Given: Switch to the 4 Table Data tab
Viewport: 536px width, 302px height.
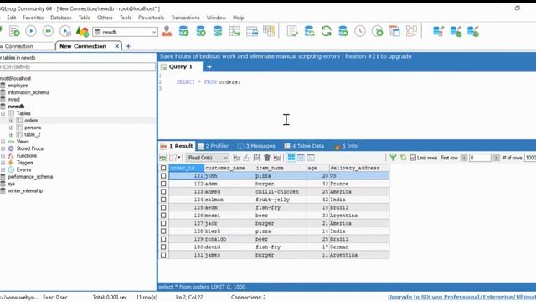Looking at the screenshot, I should [x=304, y=146].
